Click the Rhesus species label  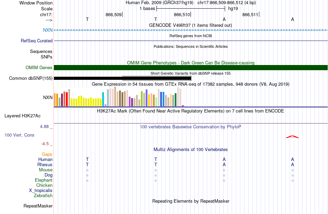[x=45, y=164]
